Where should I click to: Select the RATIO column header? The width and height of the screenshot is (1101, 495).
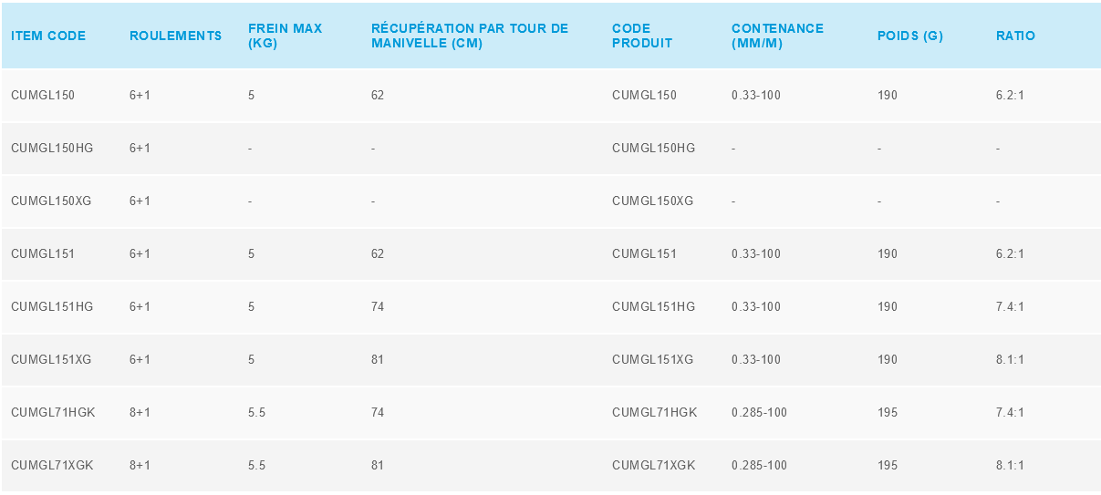point(1015,36)
